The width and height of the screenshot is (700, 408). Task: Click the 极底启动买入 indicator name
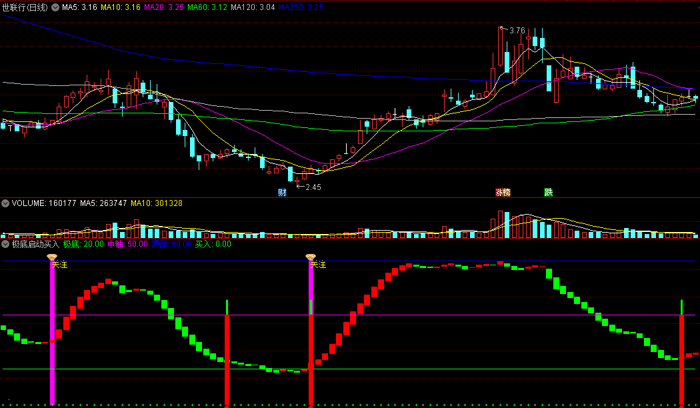point(35,244)
